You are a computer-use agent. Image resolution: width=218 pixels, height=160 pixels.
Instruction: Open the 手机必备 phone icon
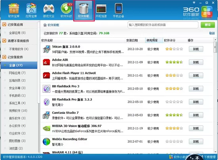click(x=119, y=11)
